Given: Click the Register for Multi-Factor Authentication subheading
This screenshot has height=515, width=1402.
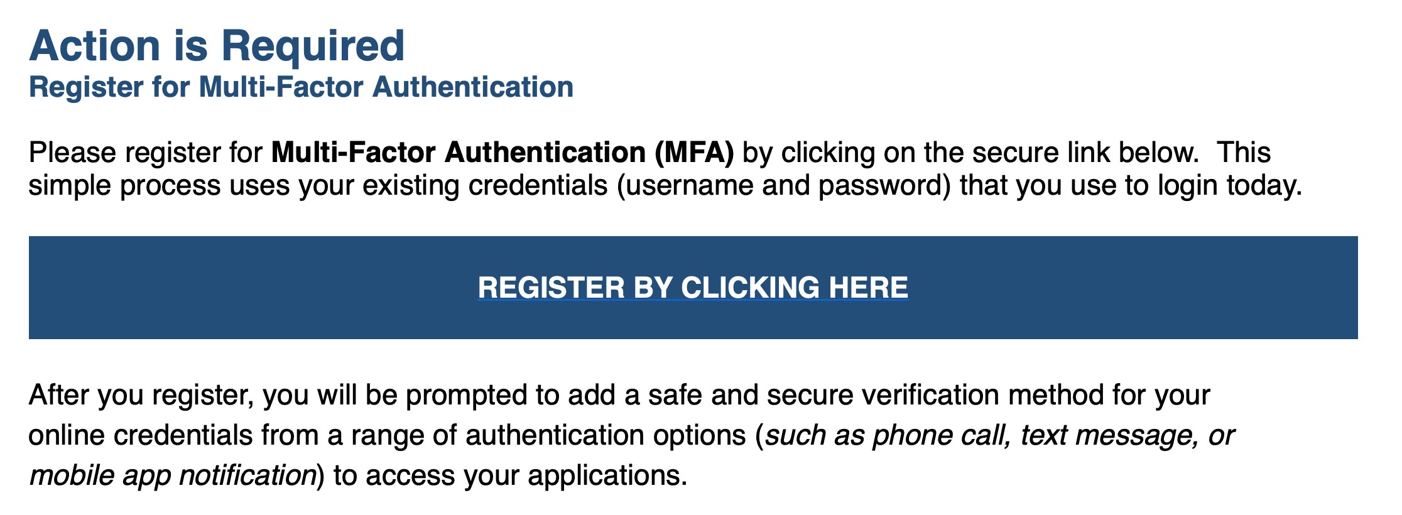Looking at the screenshot, I should point(302,87).
